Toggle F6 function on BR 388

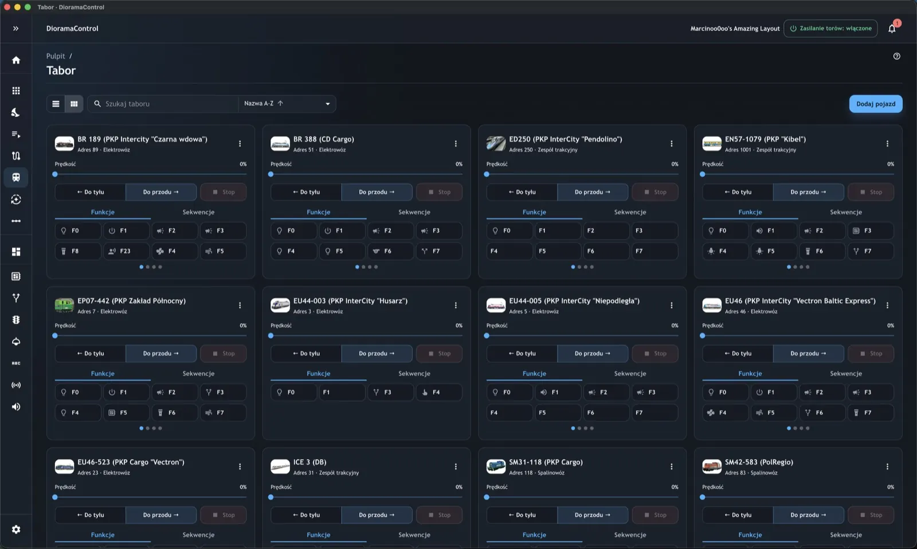[390, 251]
